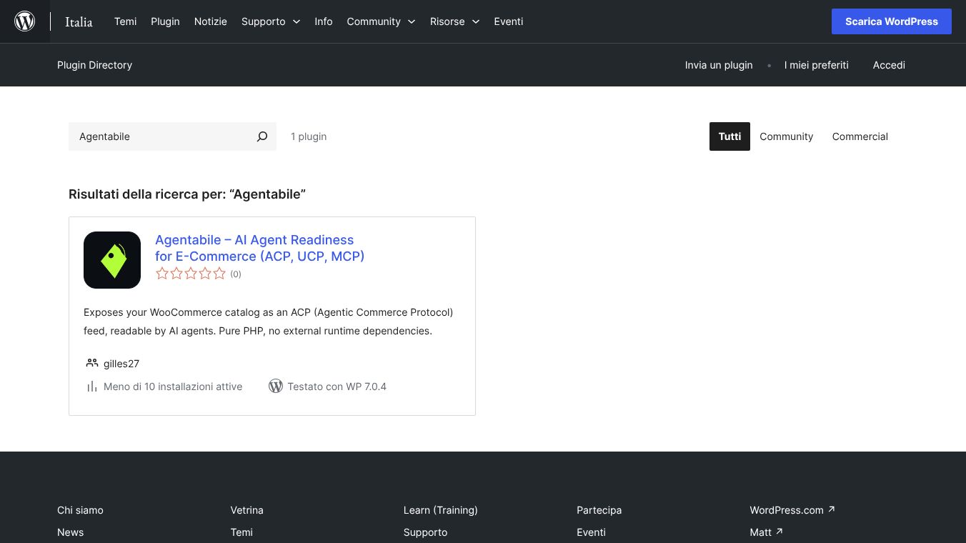Image resolution: width=966 pixels, height=543 pixels.
Task: Open the Eventi footer link
Action: click(x=592, y=532)
